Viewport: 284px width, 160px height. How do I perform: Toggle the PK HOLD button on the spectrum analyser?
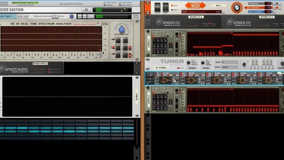coord(118,41)
